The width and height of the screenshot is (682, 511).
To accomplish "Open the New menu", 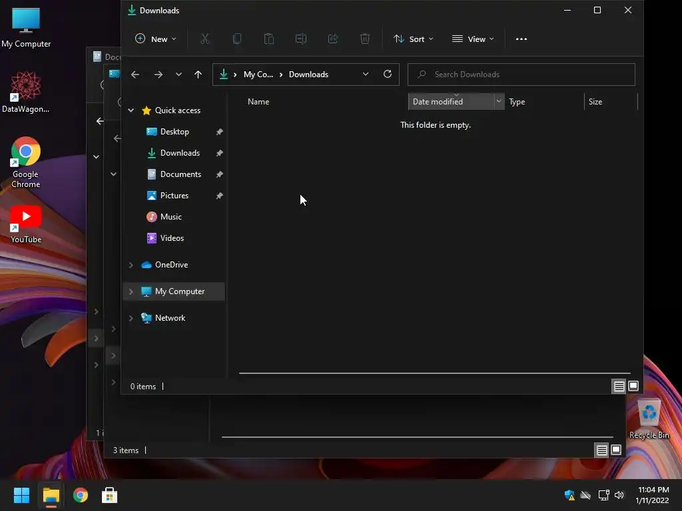I will [x=156, y=39].
